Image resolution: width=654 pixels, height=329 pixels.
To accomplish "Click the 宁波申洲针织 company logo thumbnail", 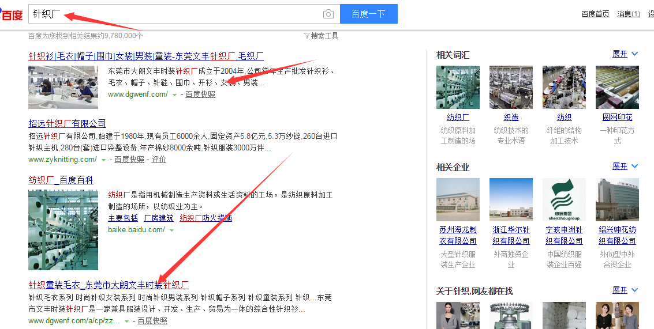I will click(564, 199).
